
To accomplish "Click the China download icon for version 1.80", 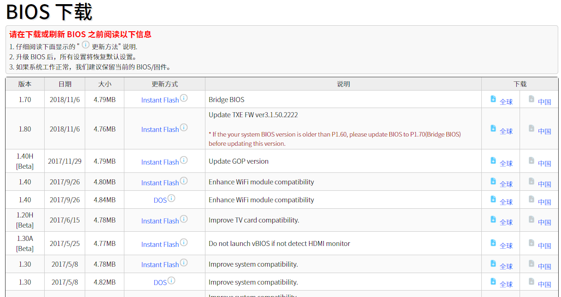I will 532,129.
